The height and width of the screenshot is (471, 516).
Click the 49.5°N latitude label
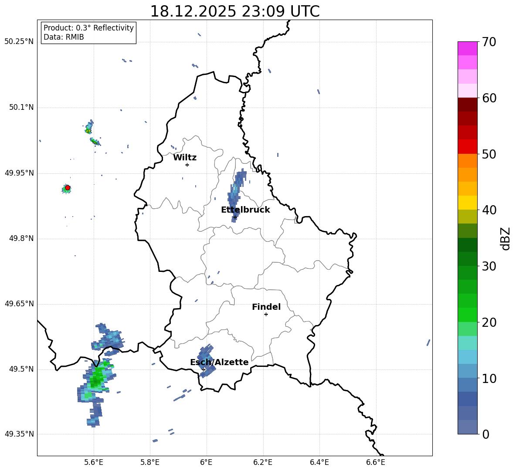click(x=21, y=369)
